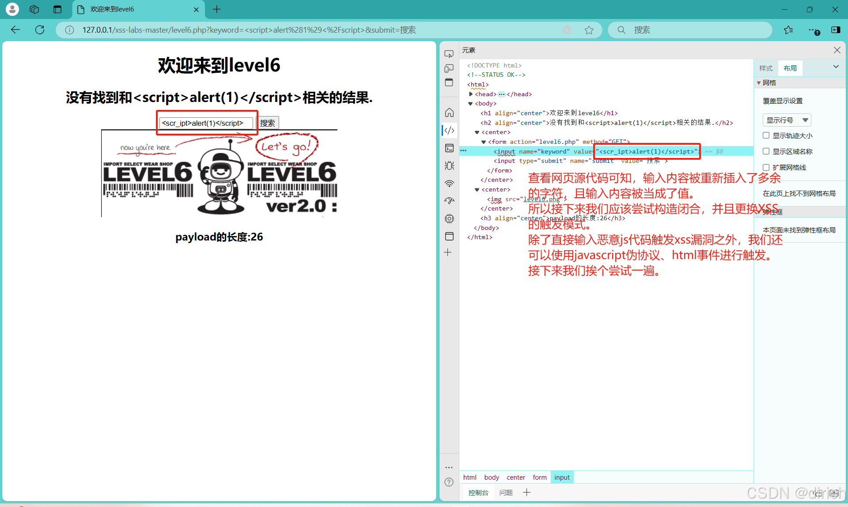Open the Network wifi icon in DevTools

(x=449, y=183)
